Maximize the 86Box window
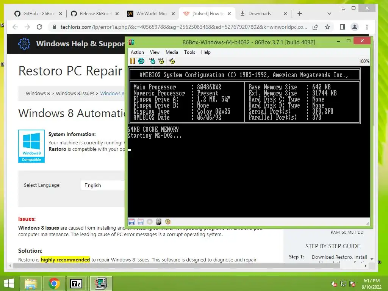388x291 pixels. point(349,41)
